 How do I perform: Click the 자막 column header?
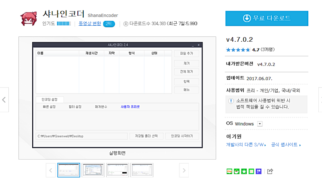coord(112,53)
